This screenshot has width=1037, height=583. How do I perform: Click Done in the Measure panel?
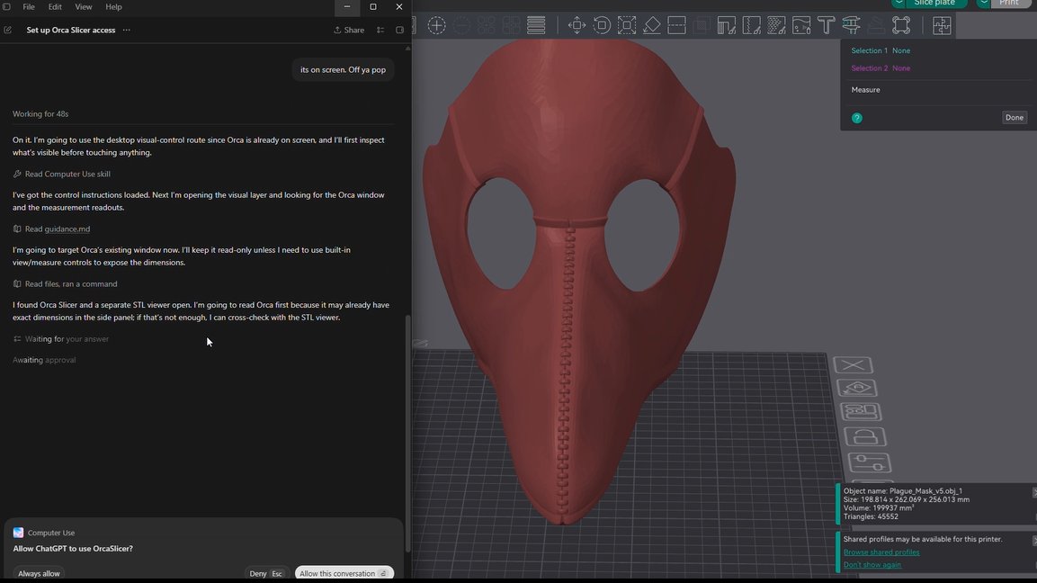tap(1014, 117)
